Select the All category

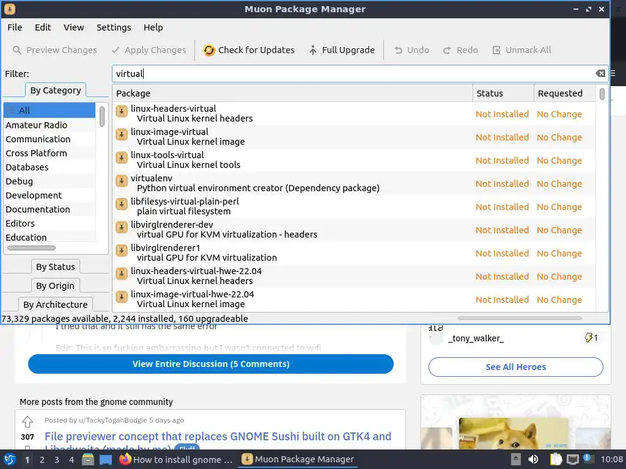click(50, 110)
